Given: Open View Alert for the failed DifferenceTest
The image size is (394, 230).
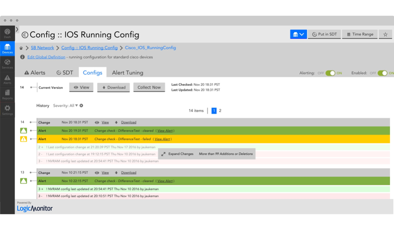Looking at the screenshot, I should tap(162, 139).
